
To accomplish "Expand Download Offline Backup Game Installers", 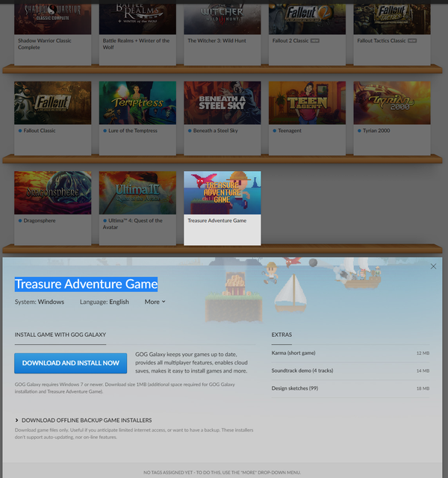I will click(87, 420).
